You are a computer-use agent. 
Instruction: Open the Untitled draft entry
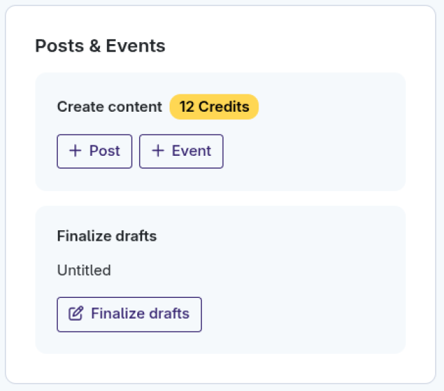tap(84, 270)
